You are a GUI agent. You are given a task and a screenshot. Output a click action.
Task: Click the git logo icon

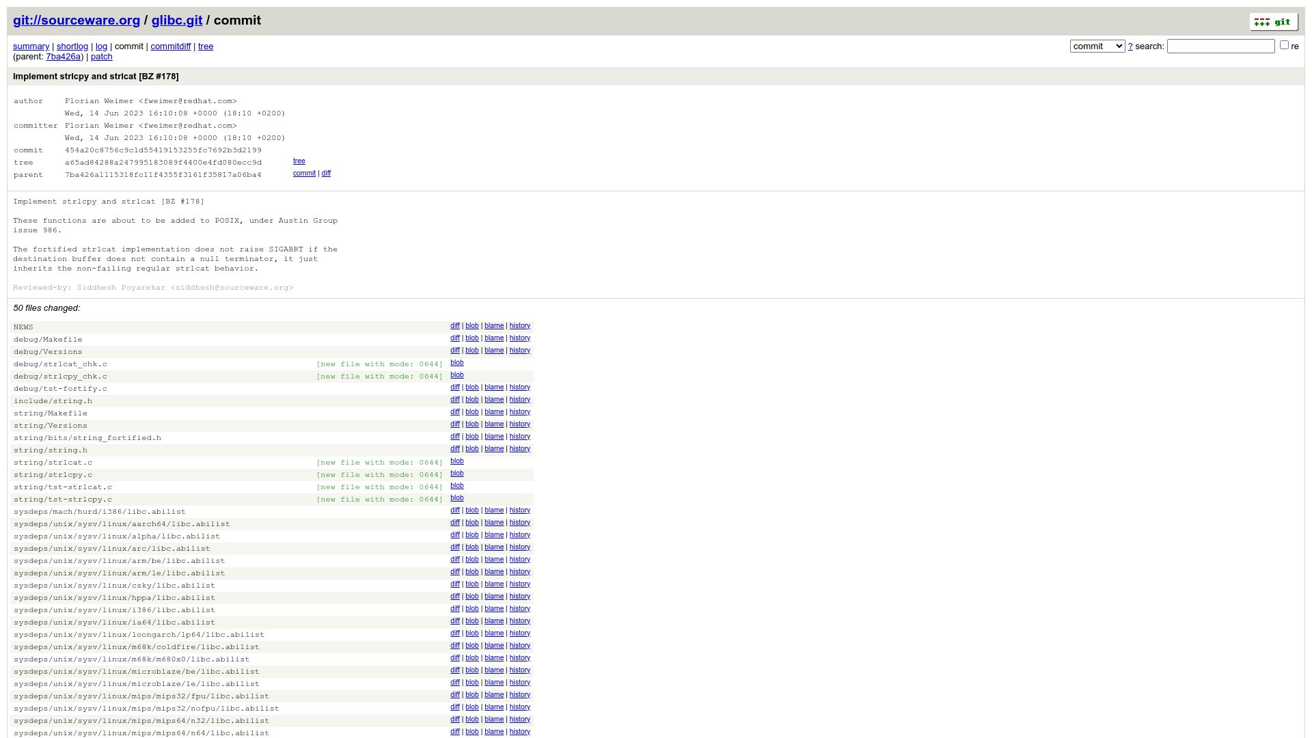pyautogui.click(x=1273, y=22)
